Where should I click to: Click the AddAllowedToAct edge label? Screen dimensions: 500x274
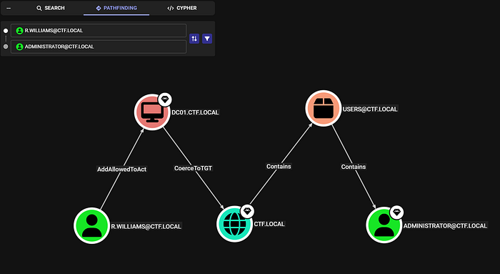click(x=122, y=170)
